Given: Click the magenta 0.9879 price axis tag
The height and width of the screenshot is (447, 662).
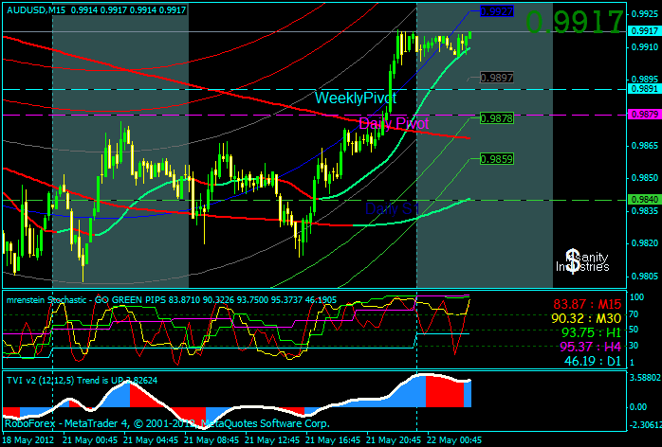Looking at the screenshot, I should (x=643, y=114).
